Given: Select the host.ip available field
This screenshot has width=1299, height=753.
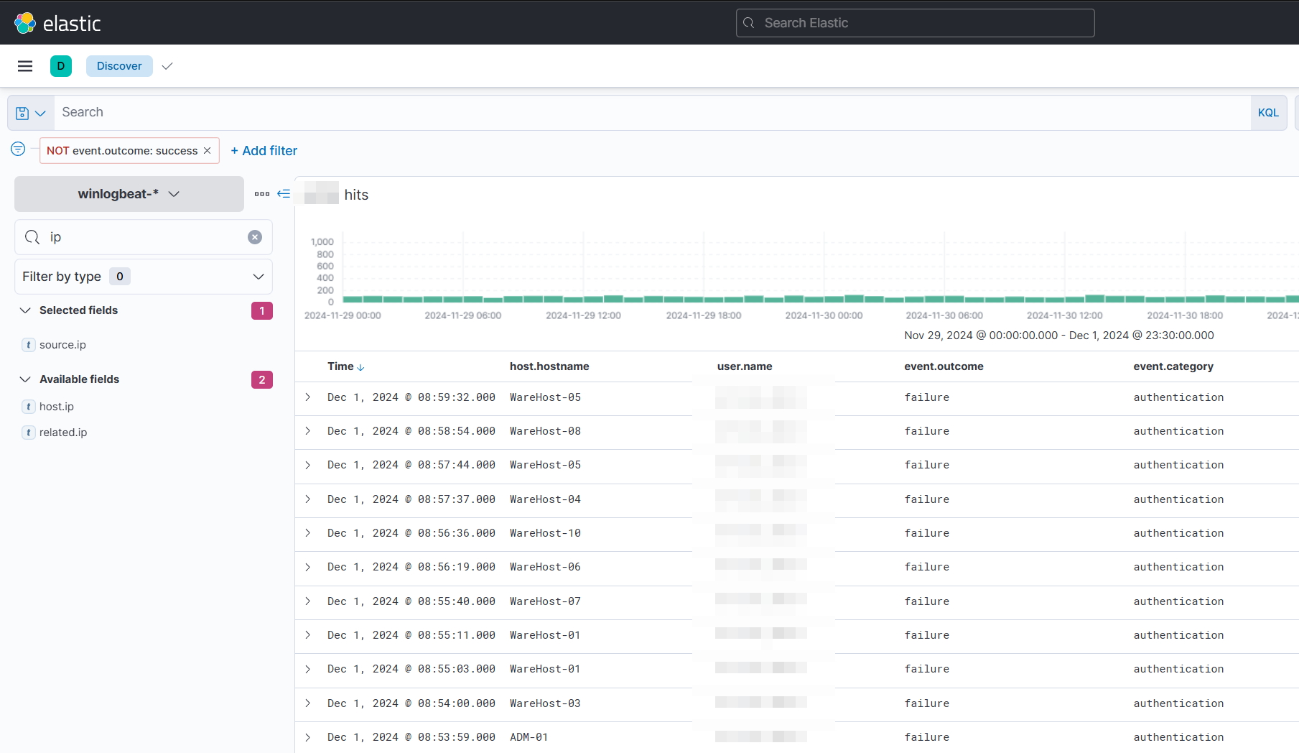Looking at the screenshot, I should pos(57,407).
